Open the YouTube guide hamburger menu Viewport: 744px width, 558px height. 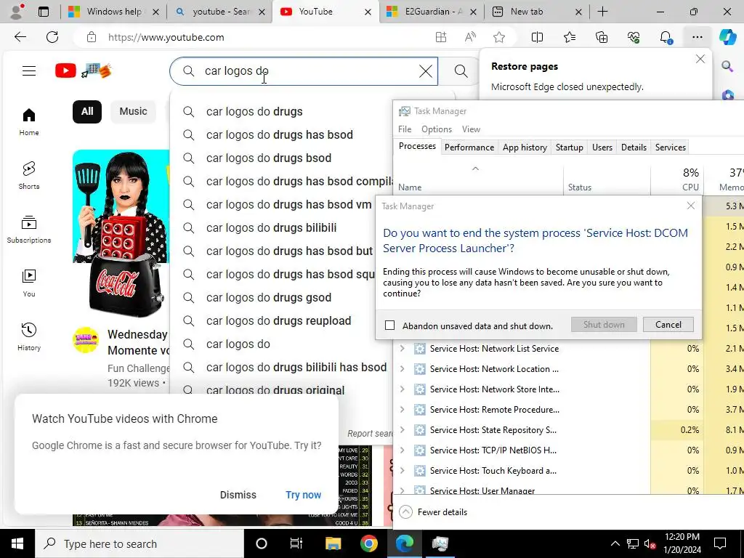point(29,71)
